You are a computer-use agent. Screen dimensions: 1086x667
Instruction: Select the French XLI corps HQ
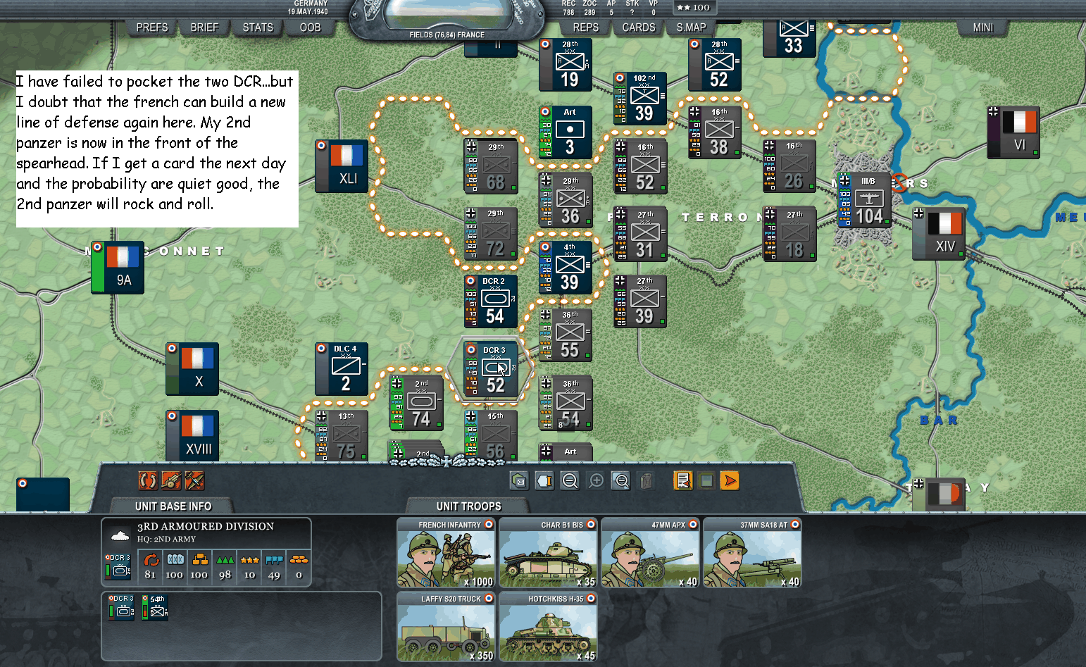coord(342,166)
